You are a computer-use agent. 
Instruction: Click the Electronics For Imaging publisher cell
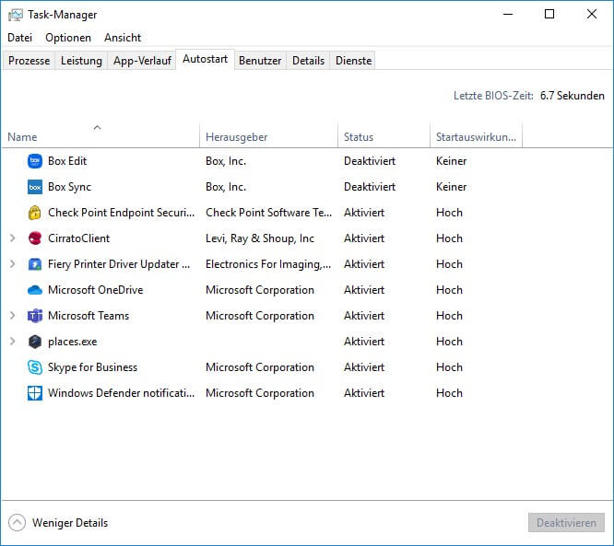[268, 264]
